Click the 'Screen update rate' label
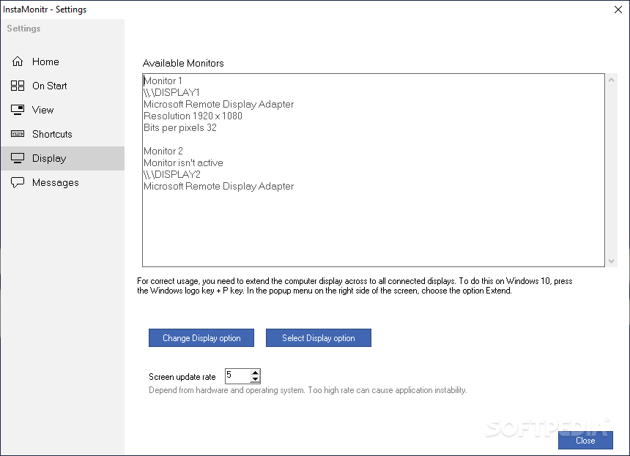 pyautogui.click(x=182, y=376)
